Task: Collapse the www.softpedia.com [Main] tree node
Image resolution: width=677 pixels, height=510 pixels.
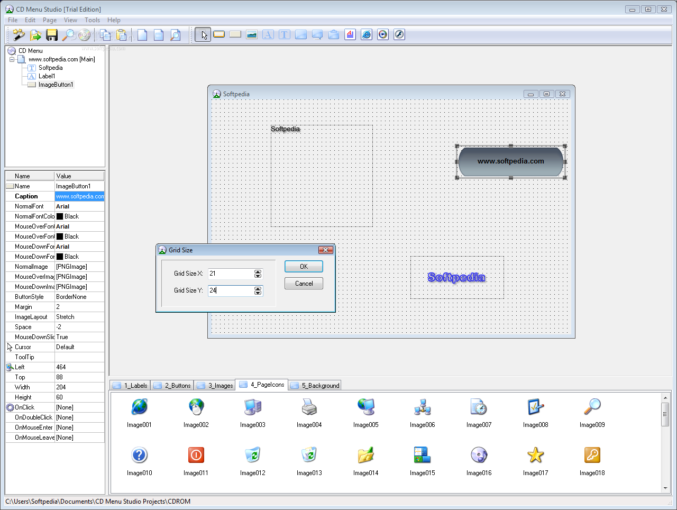Action: click(x=12, y=59)
